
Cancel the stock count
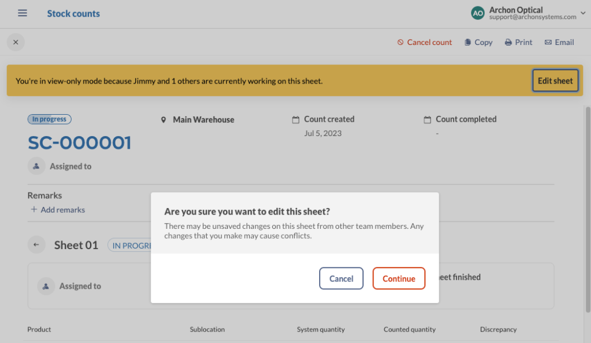424,42
